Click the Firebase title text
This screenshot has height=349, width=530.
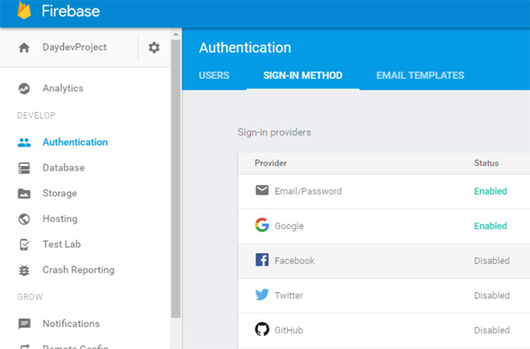[x=71, y=11]
